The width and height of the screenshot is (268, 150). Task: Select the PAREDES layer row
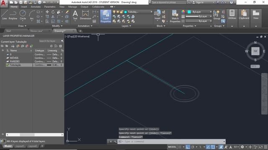[35, 61]
